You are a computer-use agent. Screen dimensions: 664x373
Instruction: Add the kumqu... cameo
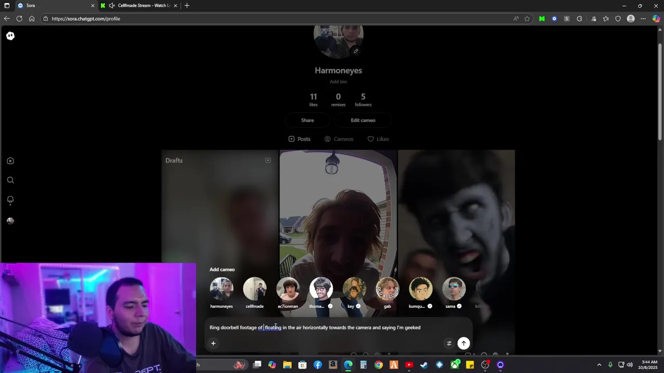(x=421, y=293)
